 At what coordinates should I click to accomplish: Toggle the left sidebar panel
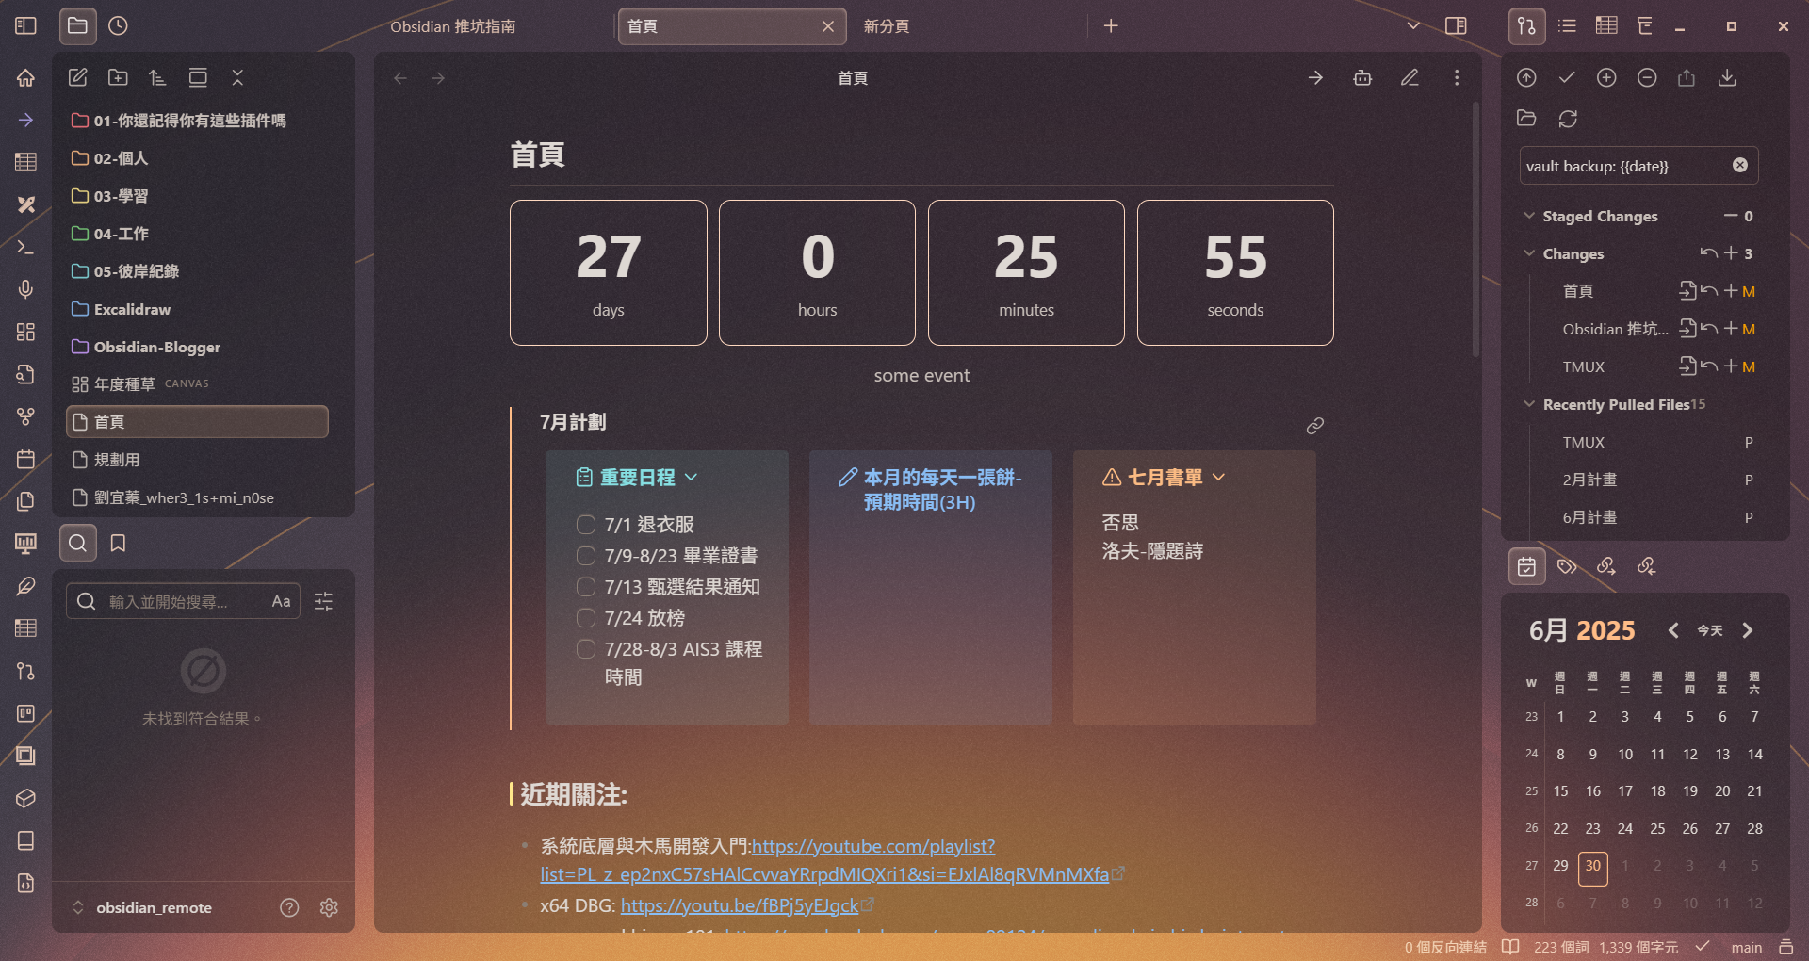[25, 25]
